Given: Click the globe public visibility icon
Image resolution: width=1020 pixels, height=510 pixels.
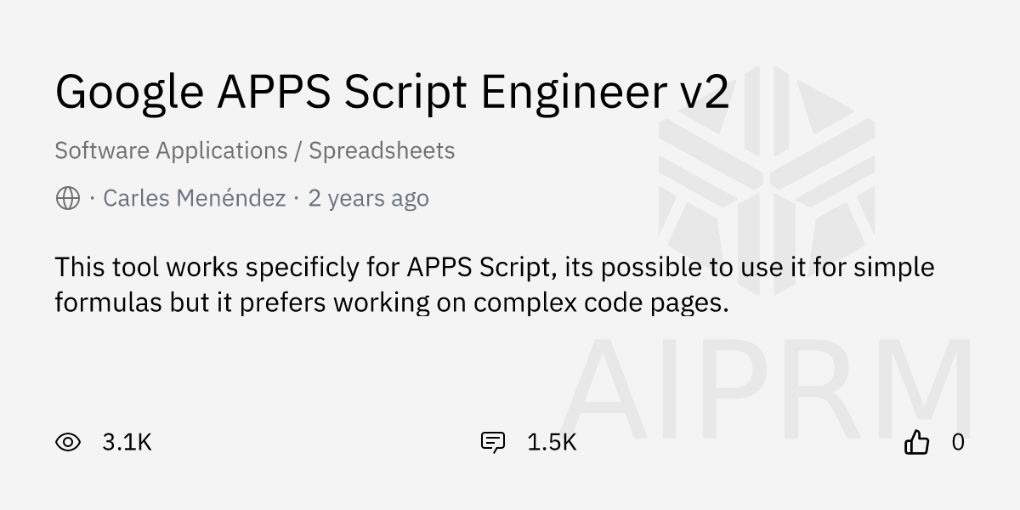Looking at the screenshot, I should (68, 199).
